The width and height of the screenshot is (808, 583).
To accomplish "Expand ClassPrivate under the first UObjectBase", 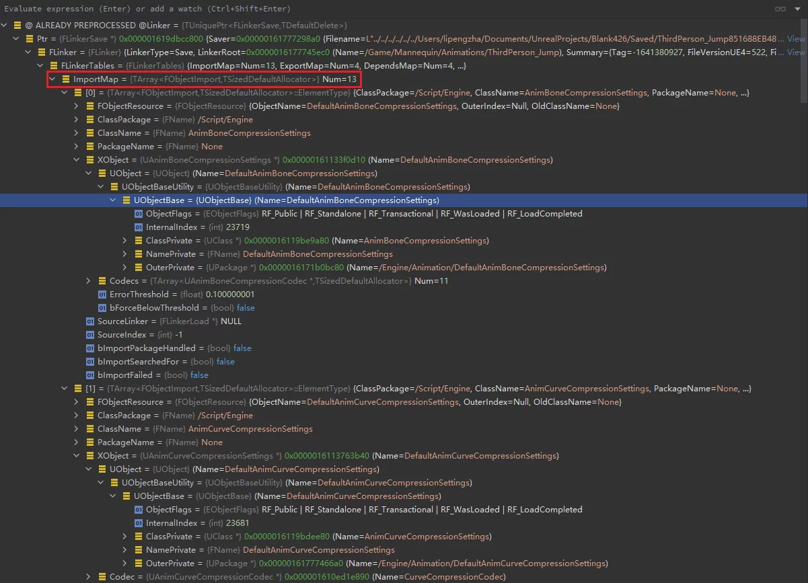I will pyautogui.click(x=125, y=241).
